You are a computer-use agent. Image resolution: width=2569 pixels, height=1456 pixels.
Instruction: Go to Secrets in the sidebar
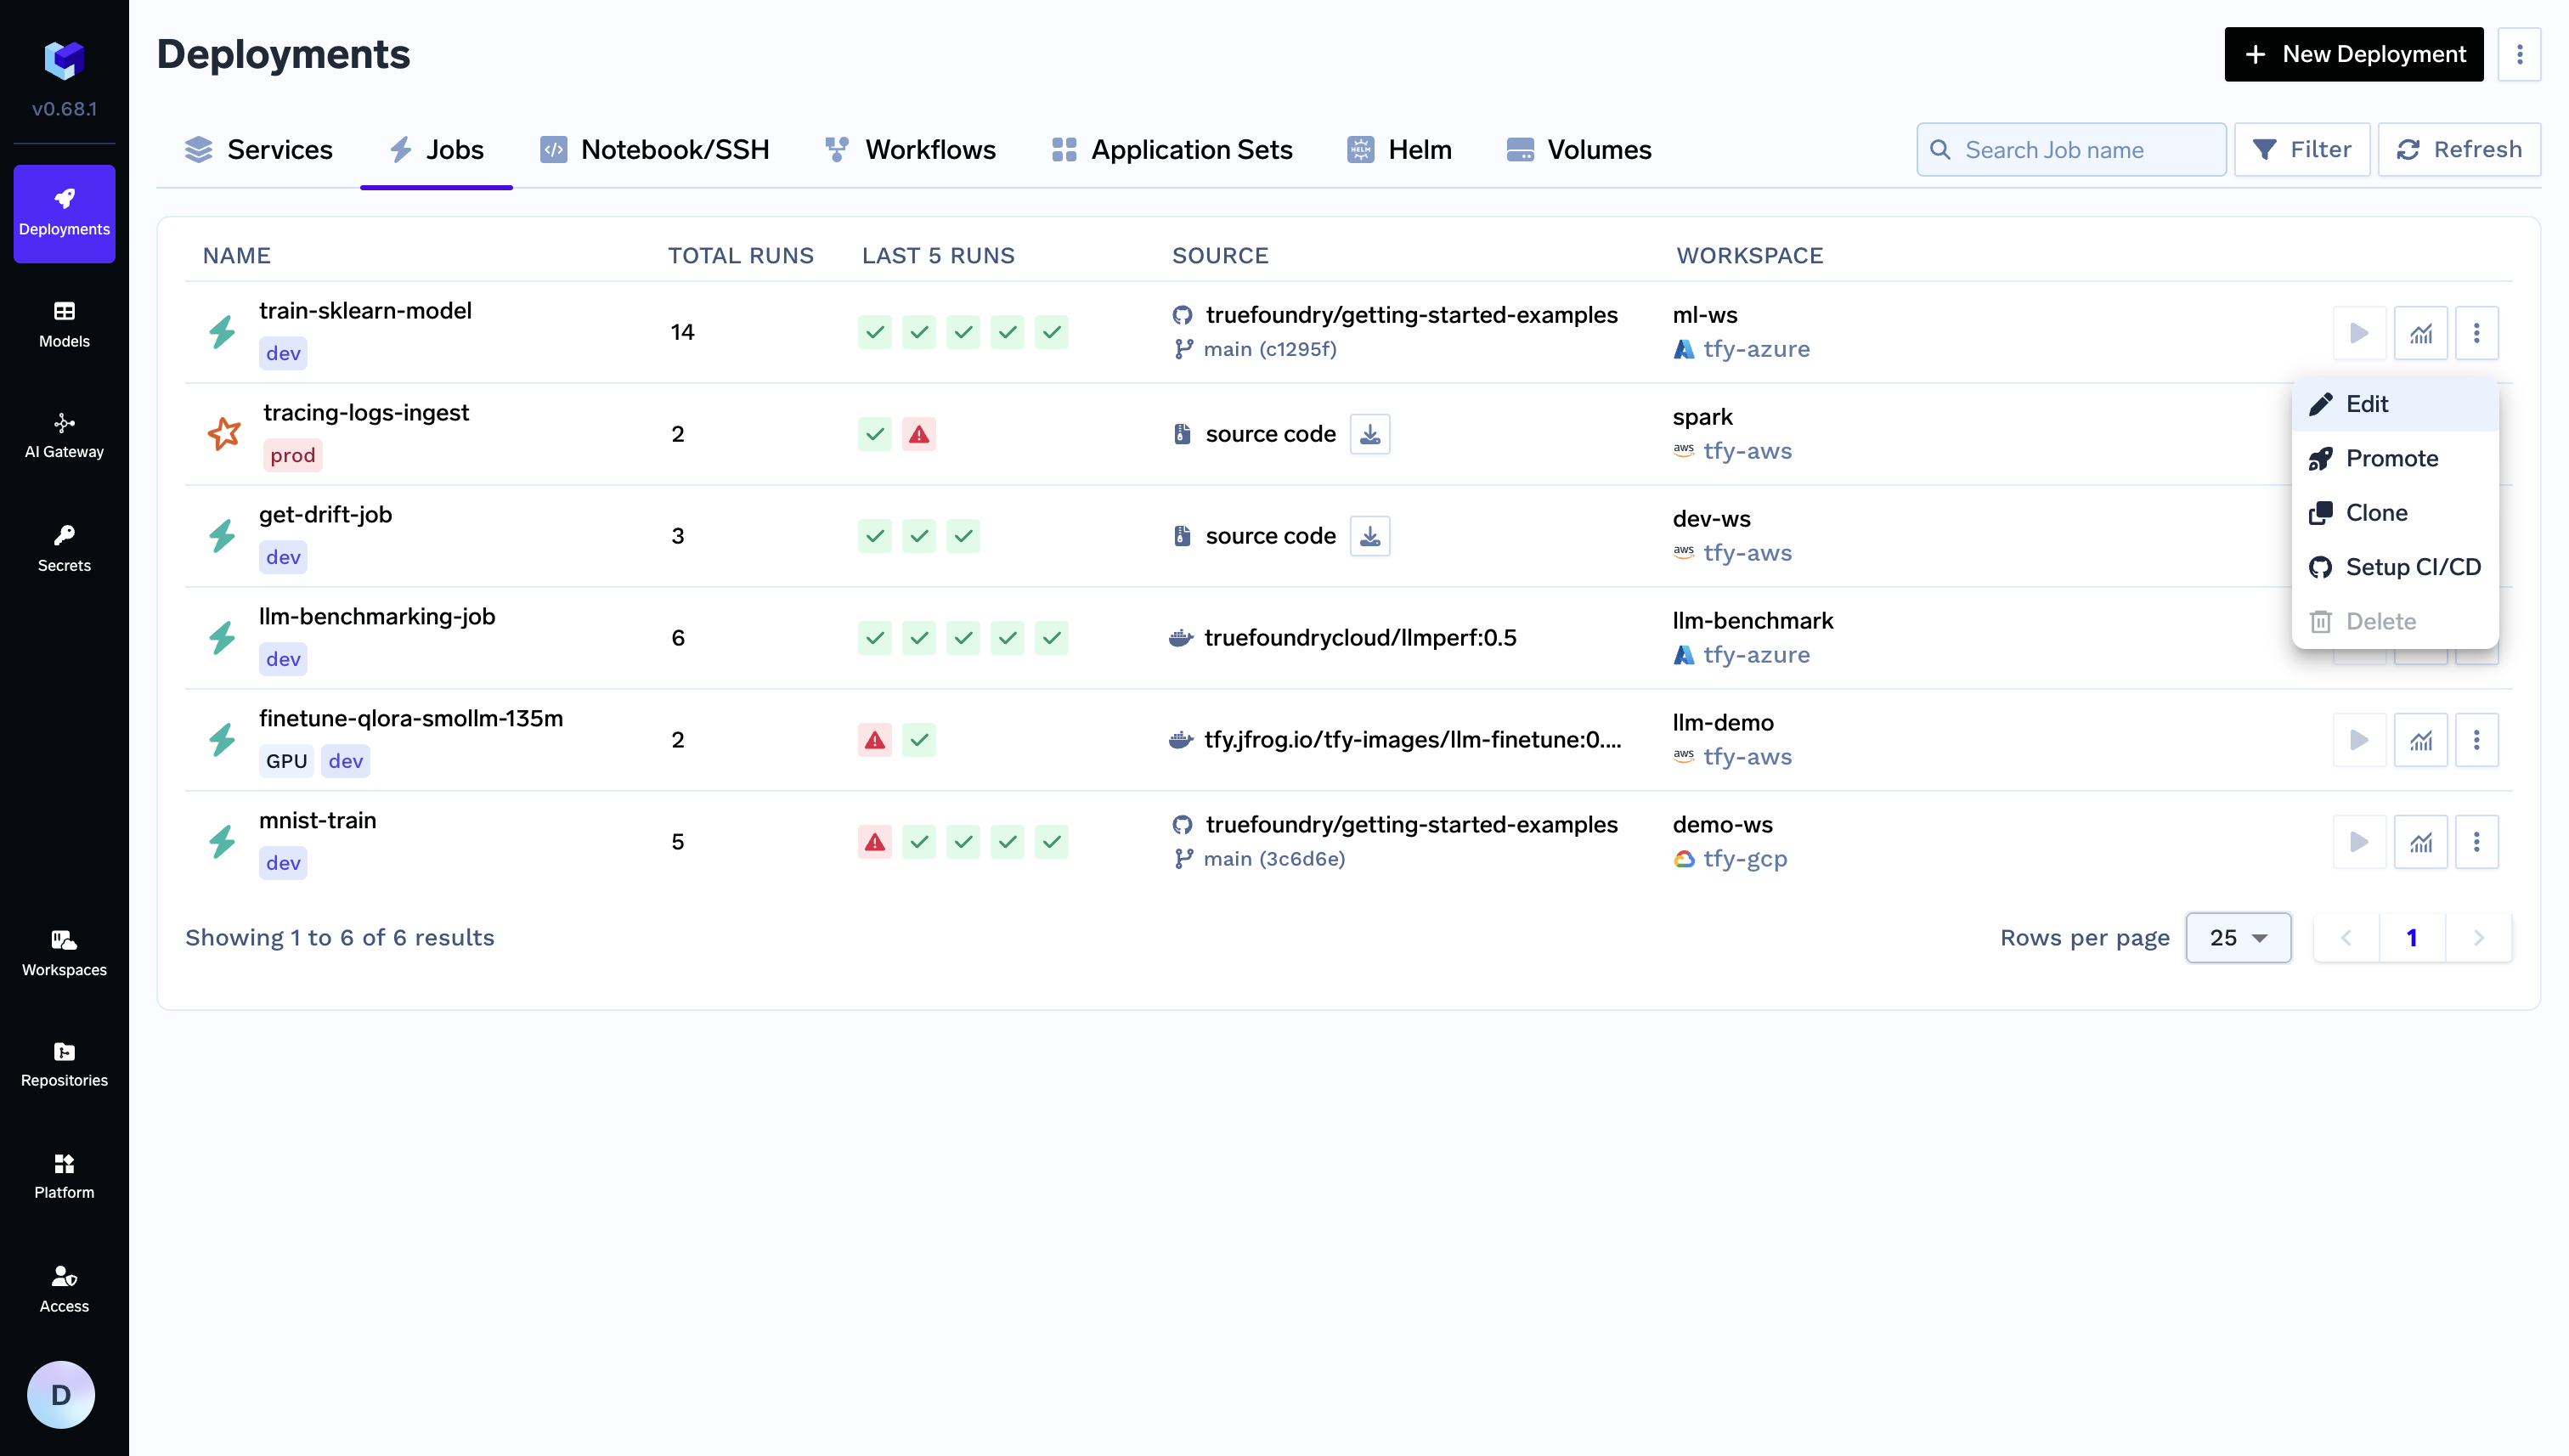coord(64,548)
